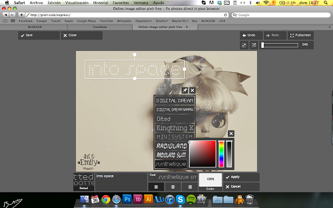Switch to the Facebook browser tab

tap(99, 27)
